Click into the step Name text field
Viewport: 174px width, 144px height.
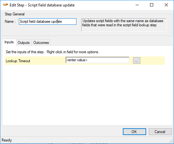(48, 21)
